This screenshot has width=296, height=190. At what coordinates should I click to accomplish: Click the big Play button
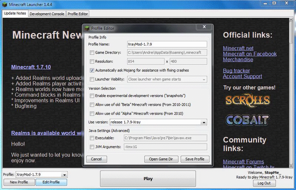click(148, 179)
